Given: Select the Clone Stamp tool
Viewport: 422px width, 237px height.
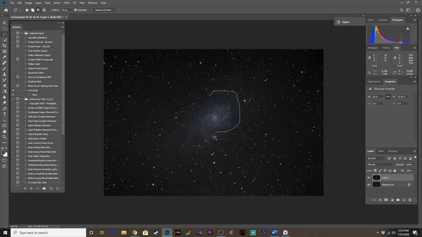Looking at the screenshot, I should point(5,74).
